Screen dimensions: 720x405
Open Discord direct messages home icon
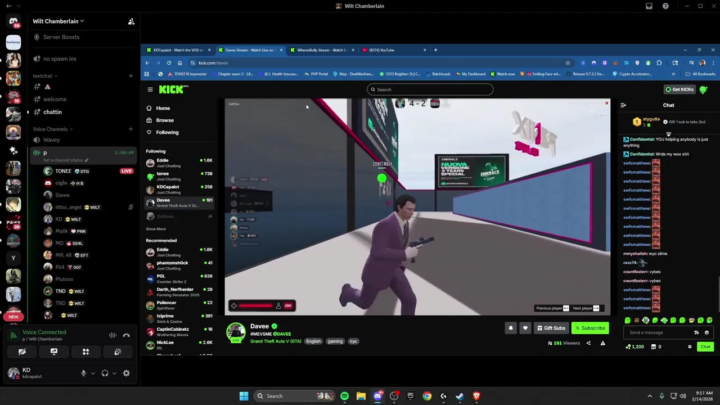point(13,22)
